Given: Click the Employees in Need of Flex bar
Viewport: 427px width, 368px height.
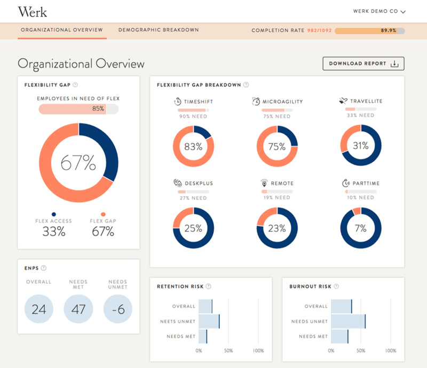Looking at the screenshot, I should (78, 109).
